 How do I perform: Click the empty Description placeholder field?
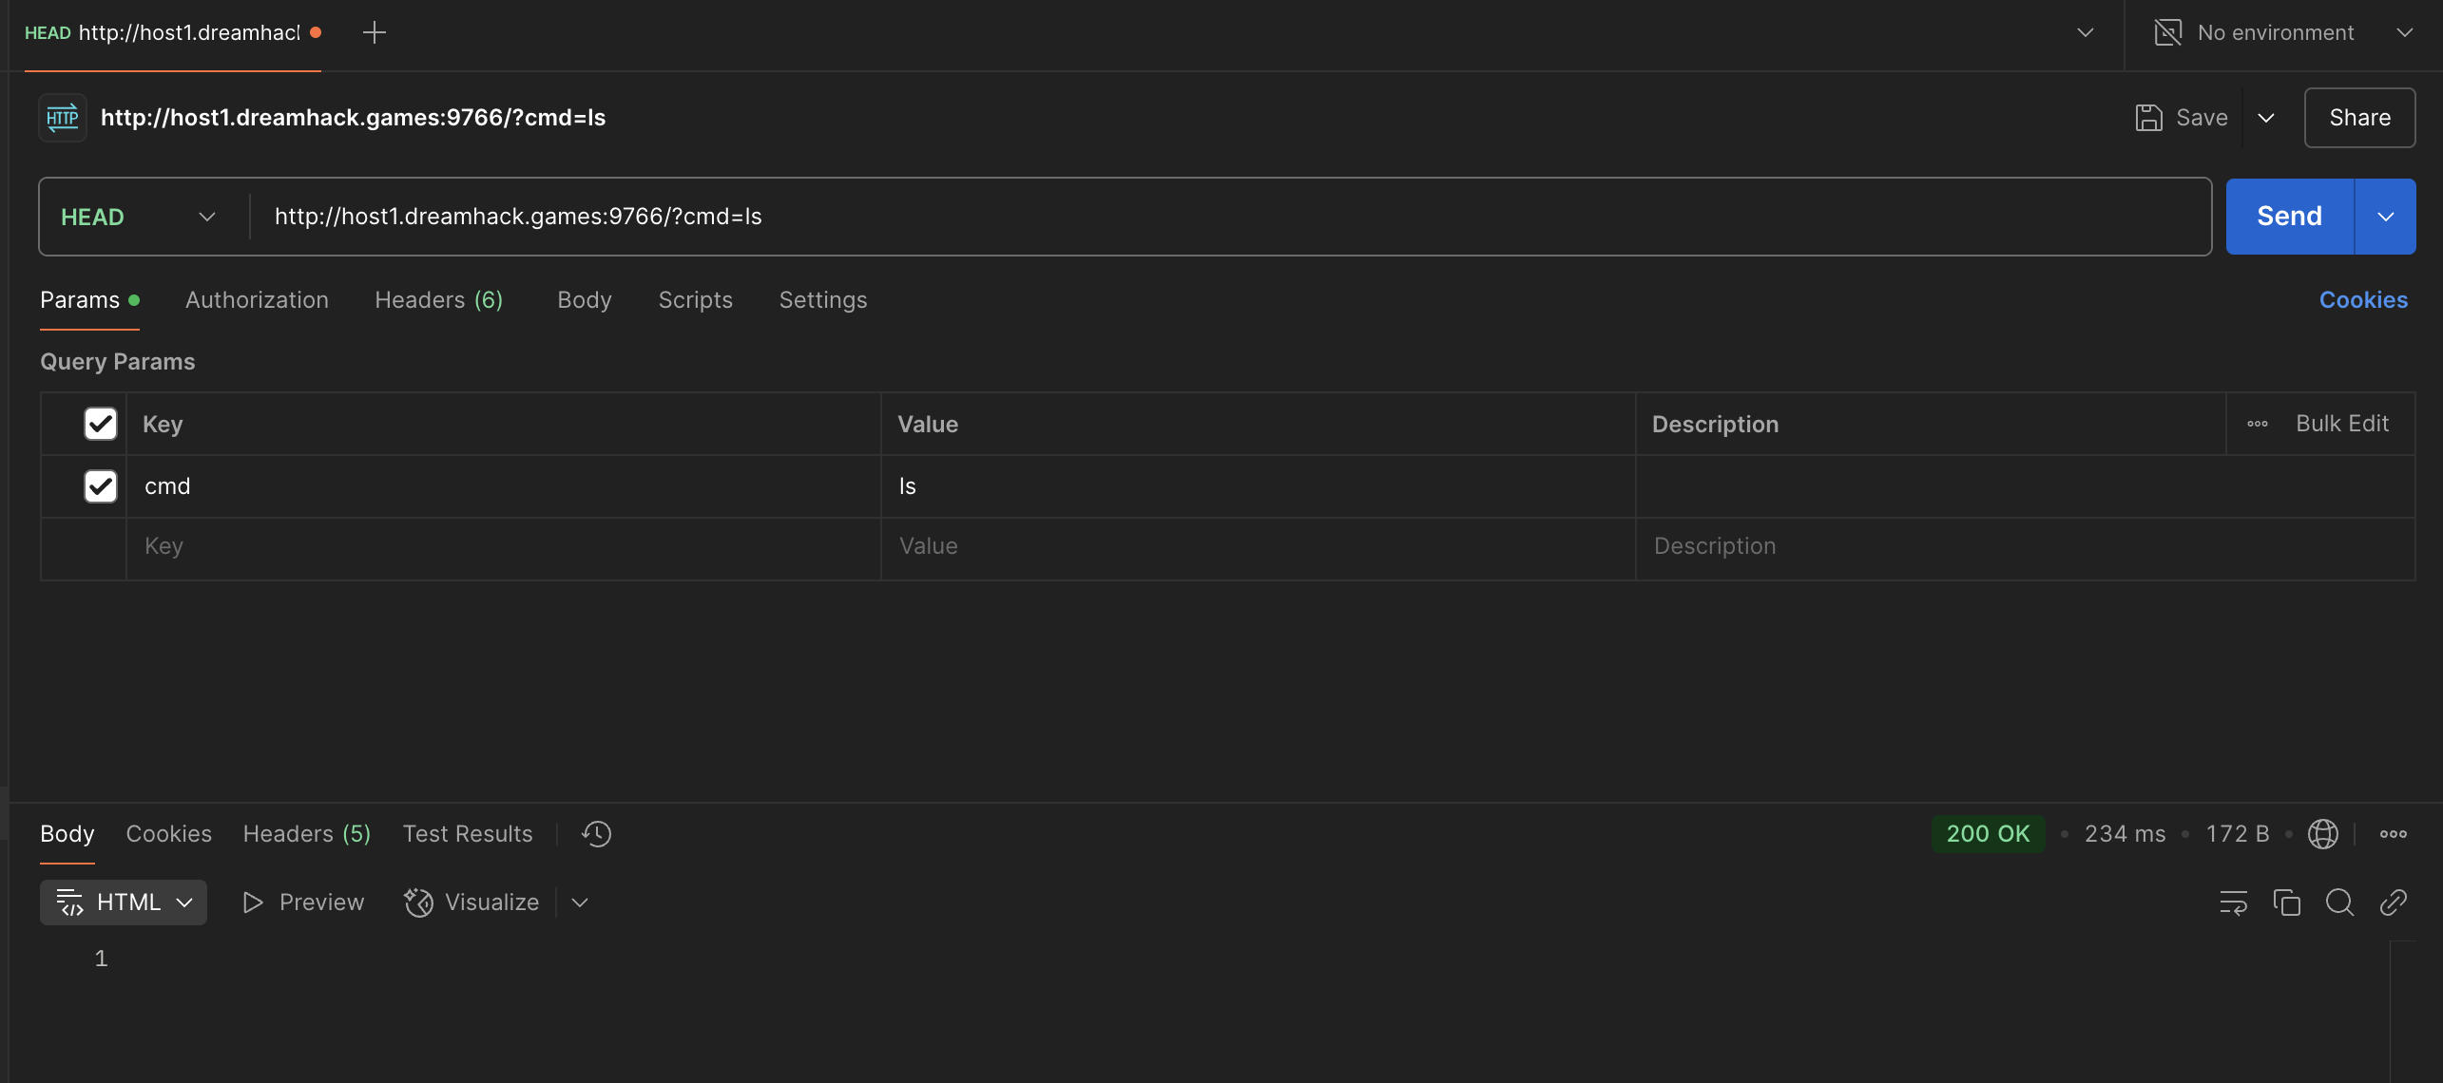coord(2025,546)
